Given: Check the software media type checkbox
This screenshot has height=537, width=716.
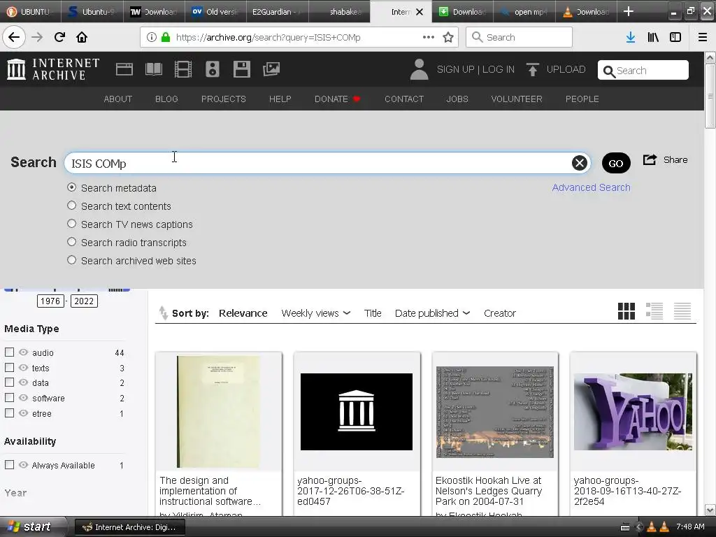Looking at the screenshot, I should point(9,397).
